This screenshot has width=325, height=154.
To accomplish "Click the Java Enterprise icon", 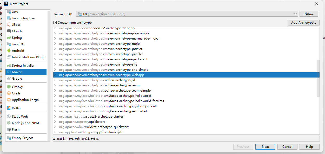I will (x=9, y=18).
